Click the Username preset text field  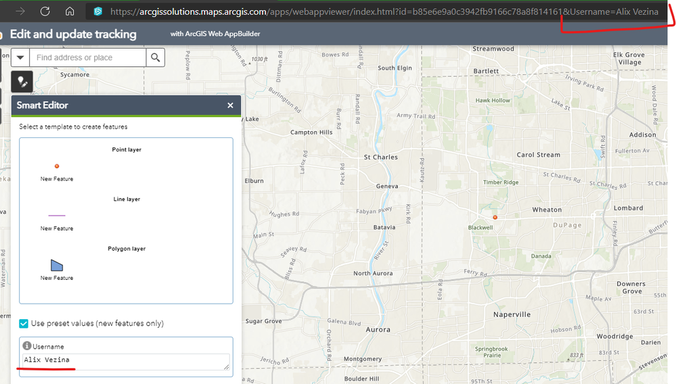[126, 362]
